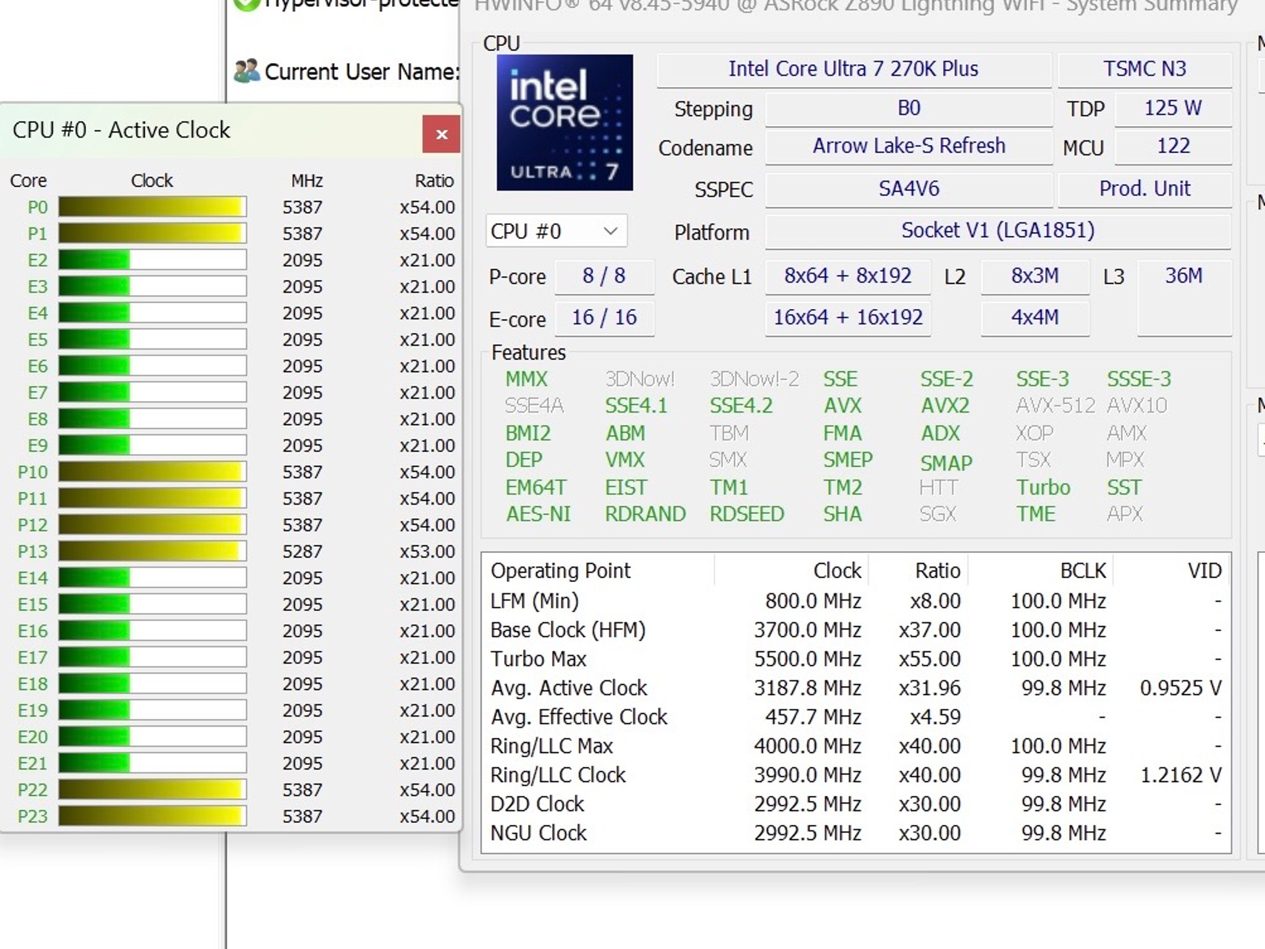Click the P23 core label
Image resolution: width=1265 pixels, height=949 pixels.
coord(33,816)
